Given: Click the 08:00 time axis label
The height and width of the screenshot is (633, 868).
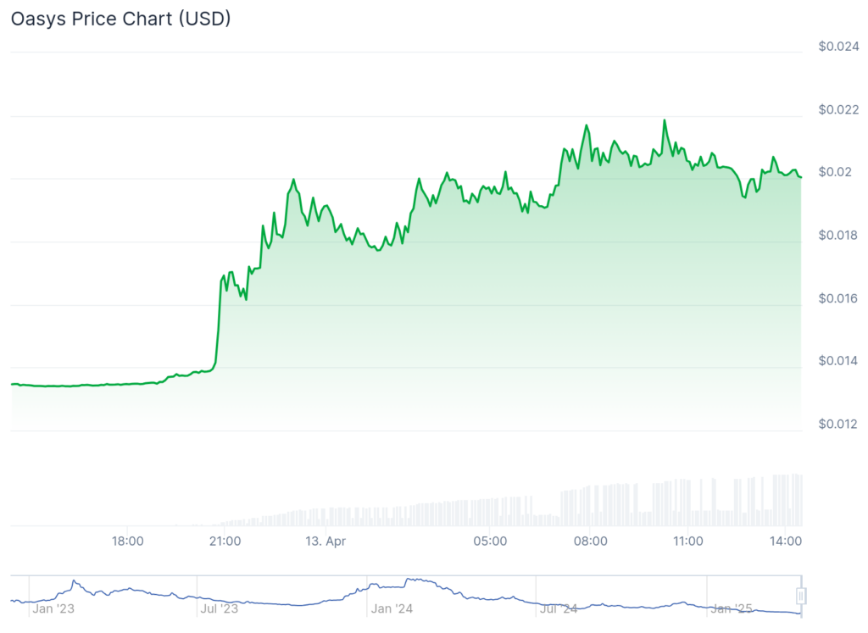Looking at the screenshot, I should [590, 541].
